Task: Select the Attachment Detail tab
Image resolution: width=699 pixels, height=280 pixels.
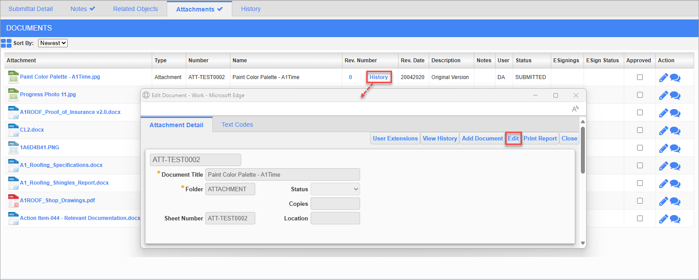Action: [x=177, y=125]
